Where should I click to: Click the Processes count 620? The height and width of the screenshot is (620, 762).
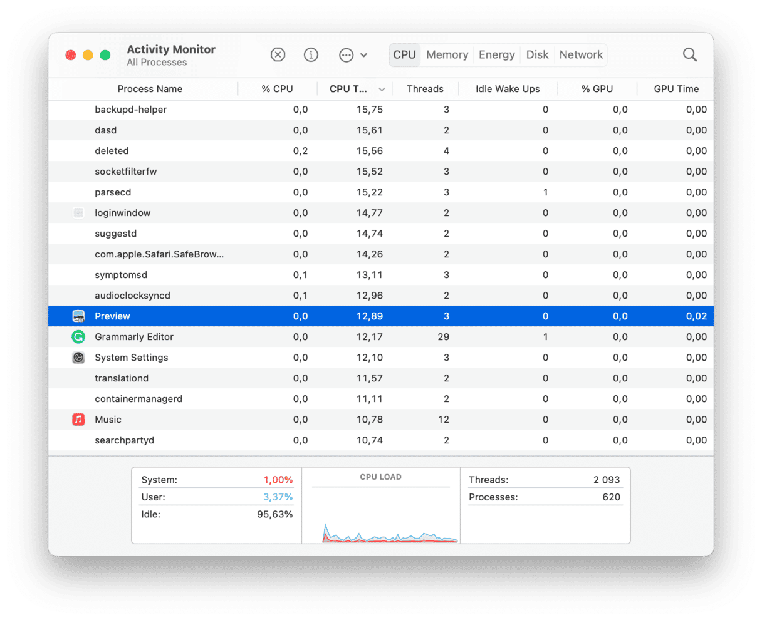click(611, 497)
